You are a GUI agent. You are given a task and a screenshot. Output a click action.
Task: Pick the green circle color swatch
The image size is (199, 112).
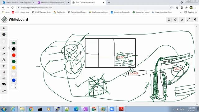click(x=14, y=62)
